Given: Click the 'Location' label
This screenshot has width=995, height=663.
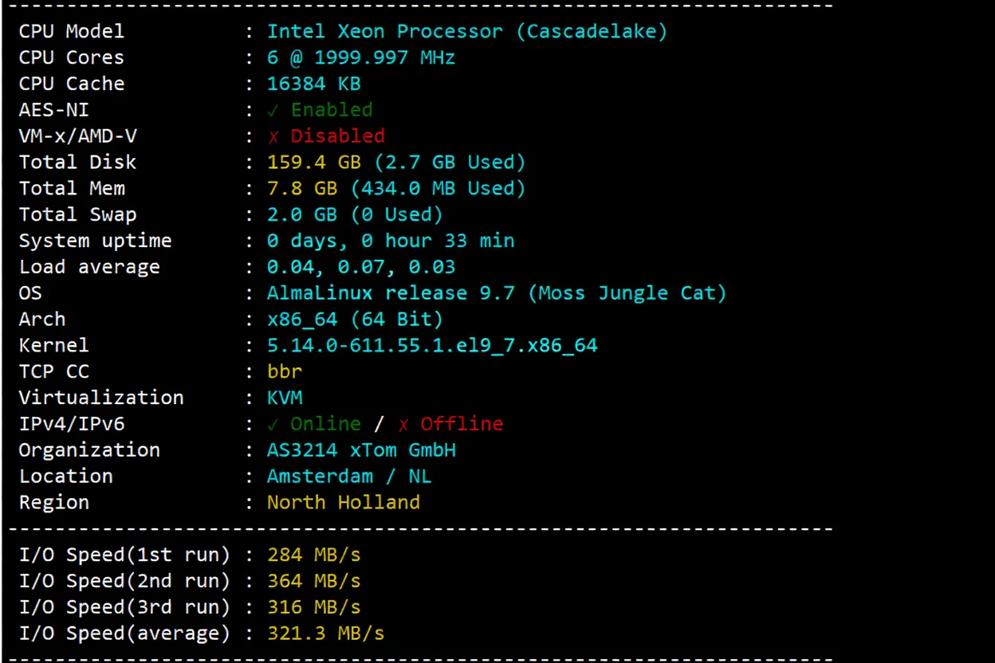Looking at the screenshot, I should [66, 477].
